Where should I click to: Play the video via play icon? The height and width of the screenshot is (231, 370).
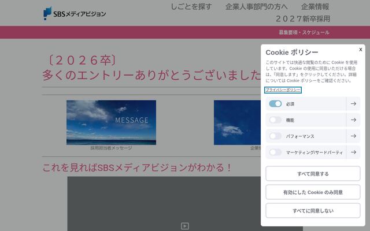pyautogui.click(x=185, y=226)
